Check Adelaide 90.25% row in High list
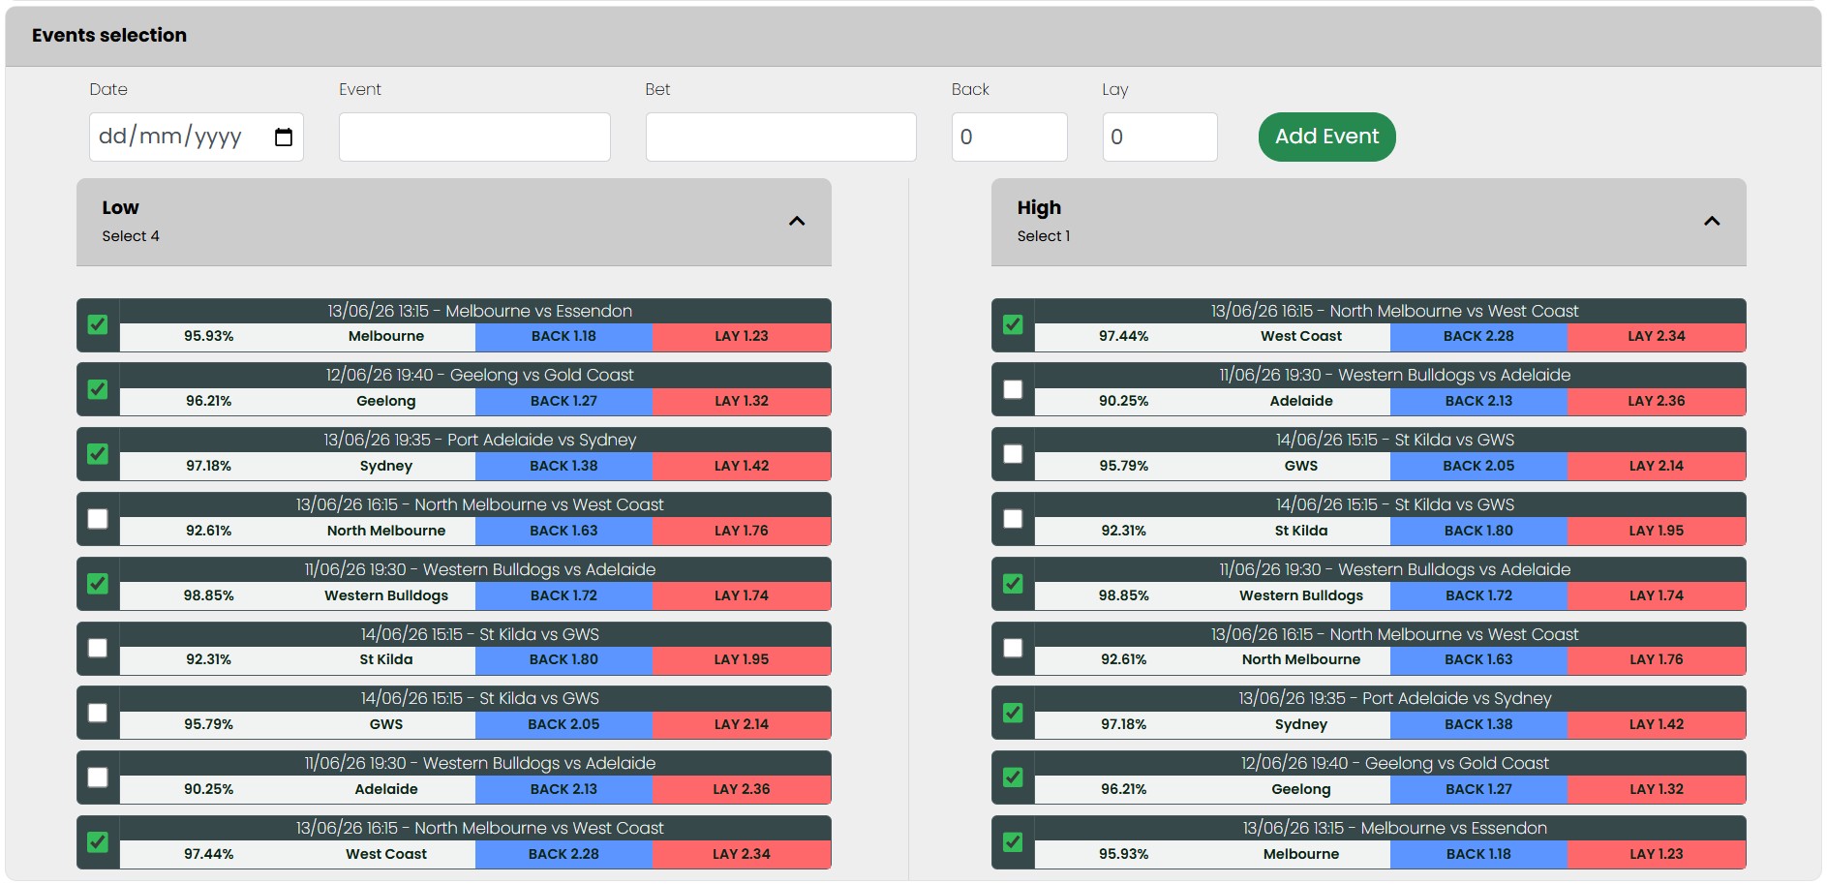This screenshot has width=1827, height=884. (1013, 389)
